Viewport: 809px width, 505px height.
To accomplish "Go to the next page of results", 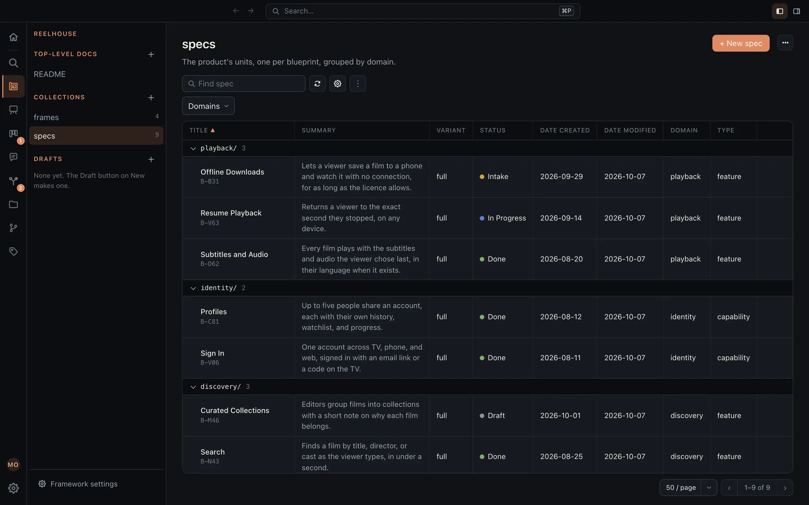I will coord(785,488).
